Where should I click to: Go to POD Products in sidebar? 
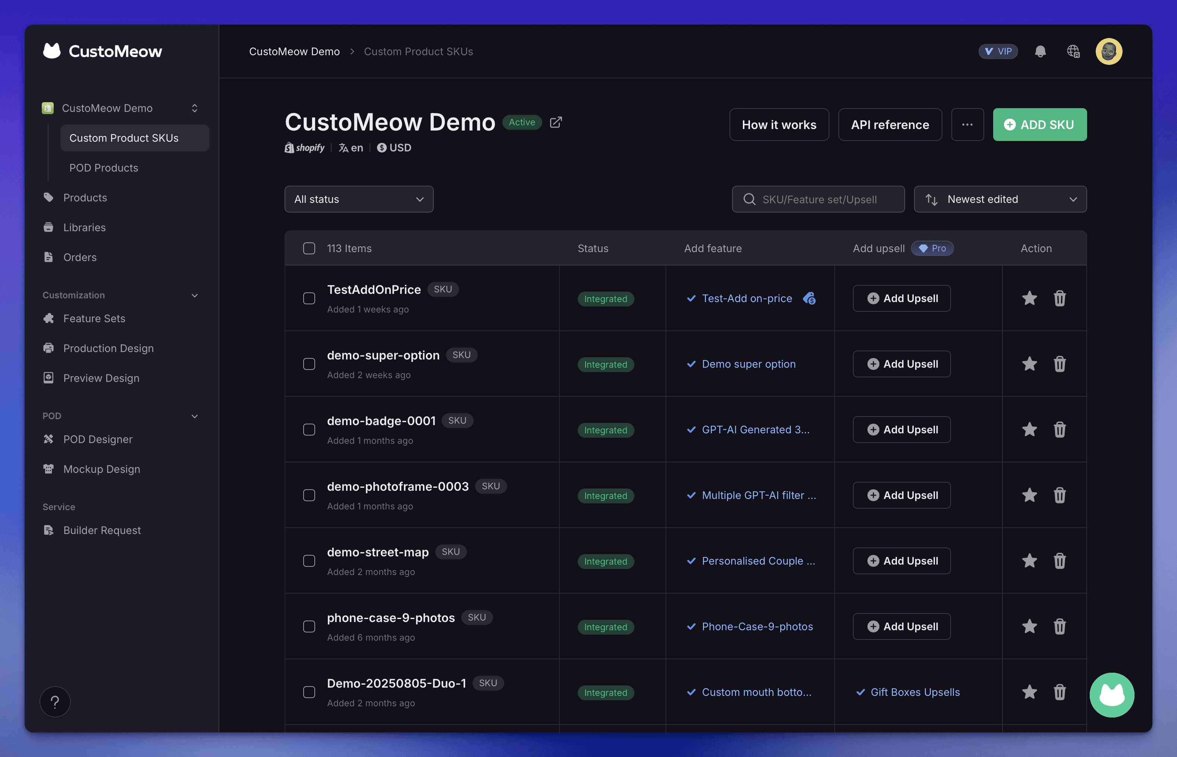pos(104,168)
